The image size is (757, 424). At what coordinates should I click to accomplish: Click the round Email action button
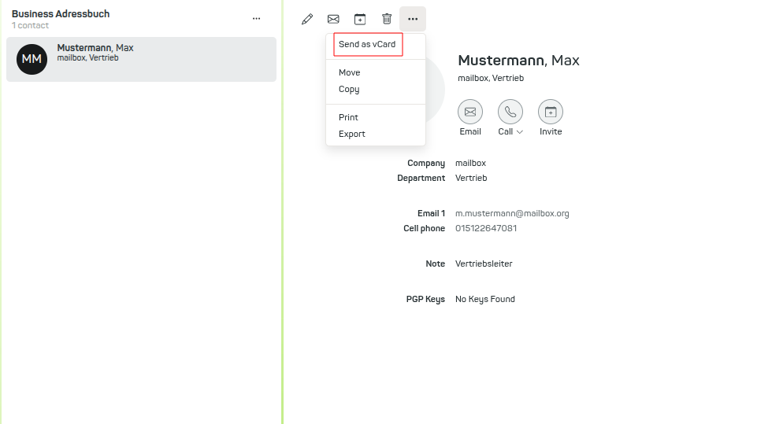click(470, 112)
